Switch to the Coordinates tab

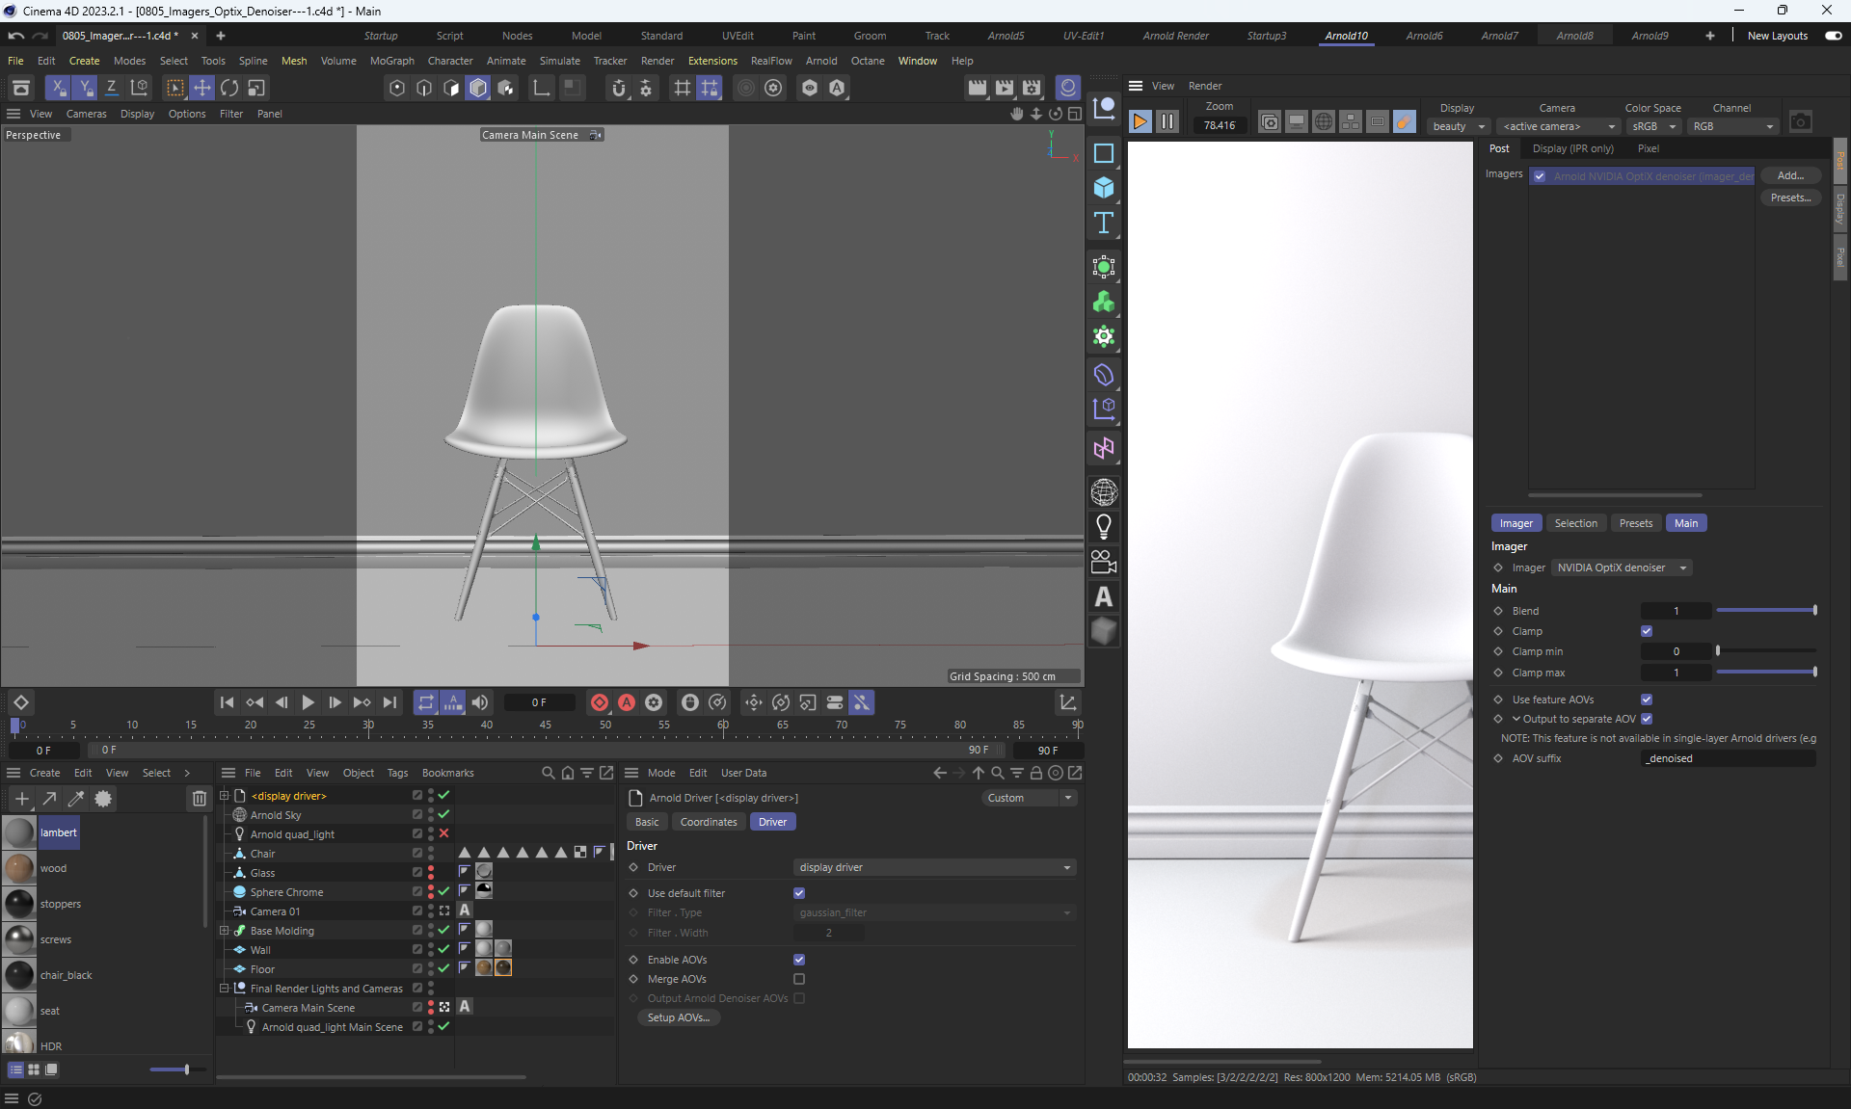coord(708,822)
